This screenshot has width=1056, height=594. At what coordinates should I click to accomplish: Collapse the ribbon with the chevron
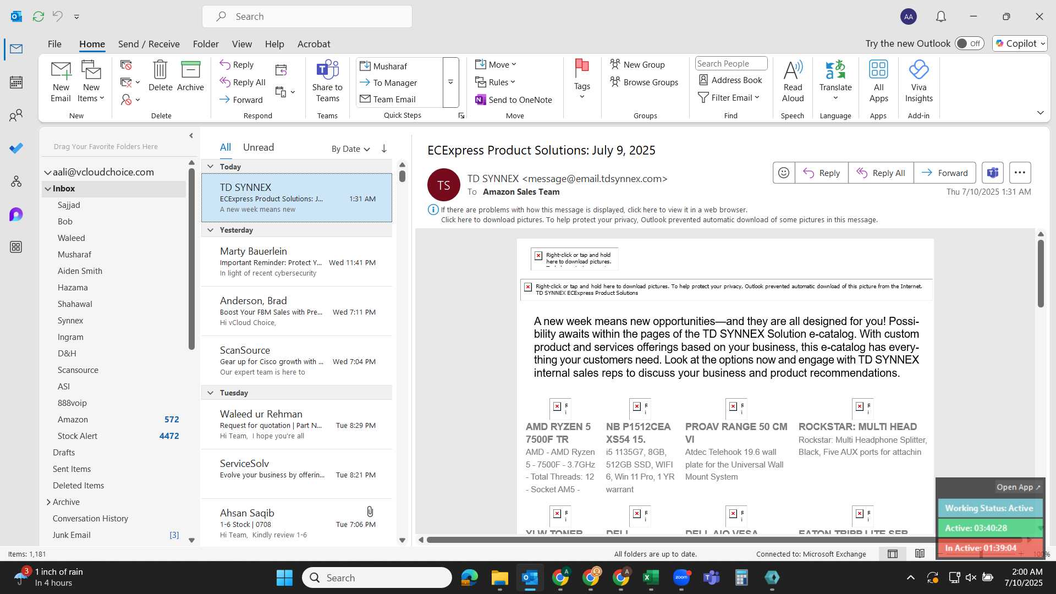[x=1040, y=113]
